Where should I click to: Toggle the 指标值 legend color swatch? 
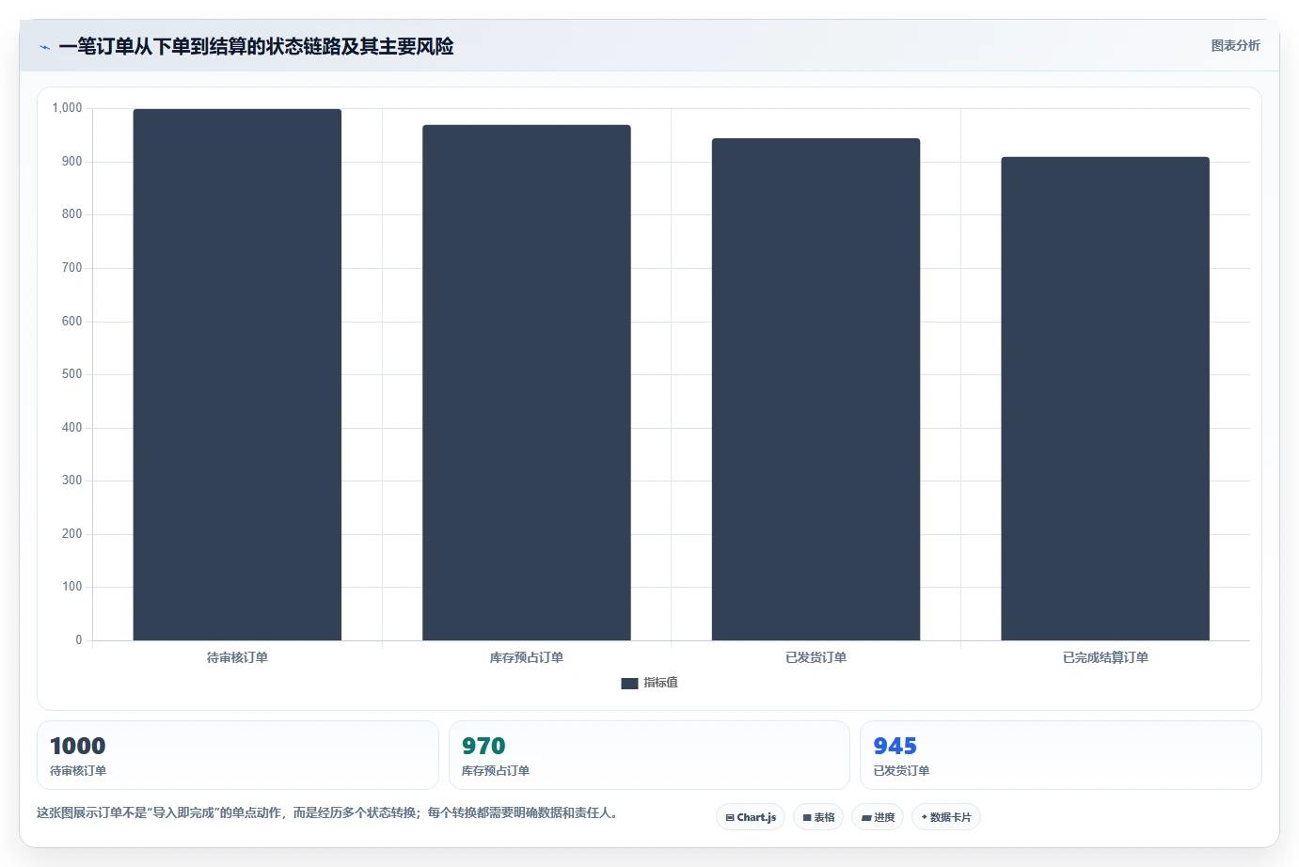coord(629,684)
